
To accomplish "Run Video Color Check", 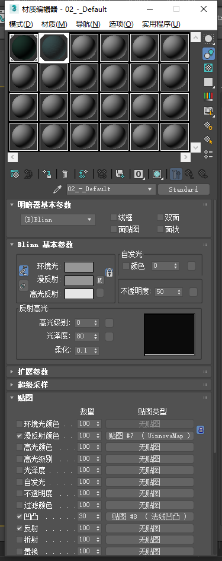I will point(209,96).
